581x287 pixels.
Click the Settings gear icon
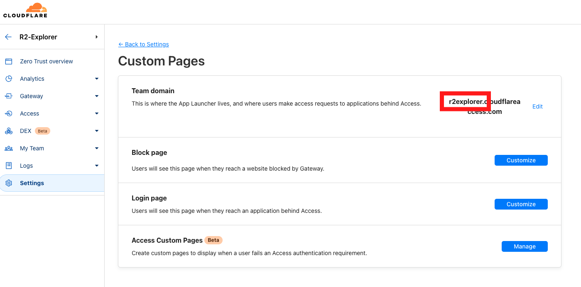(x=9, y=183)
